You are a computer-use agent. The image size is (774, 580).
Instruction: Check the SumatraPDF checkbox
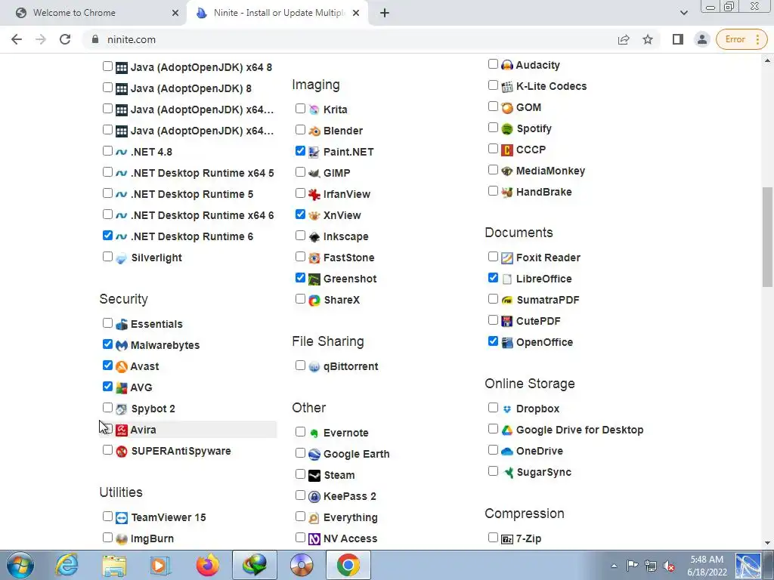click(493, 299)
